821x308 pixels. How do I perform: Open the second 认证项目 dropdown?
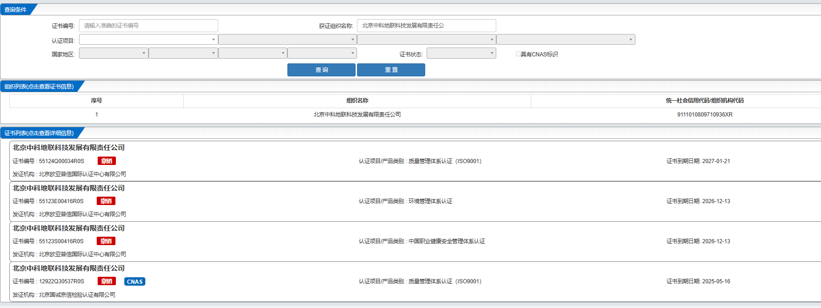coord(287,40)
